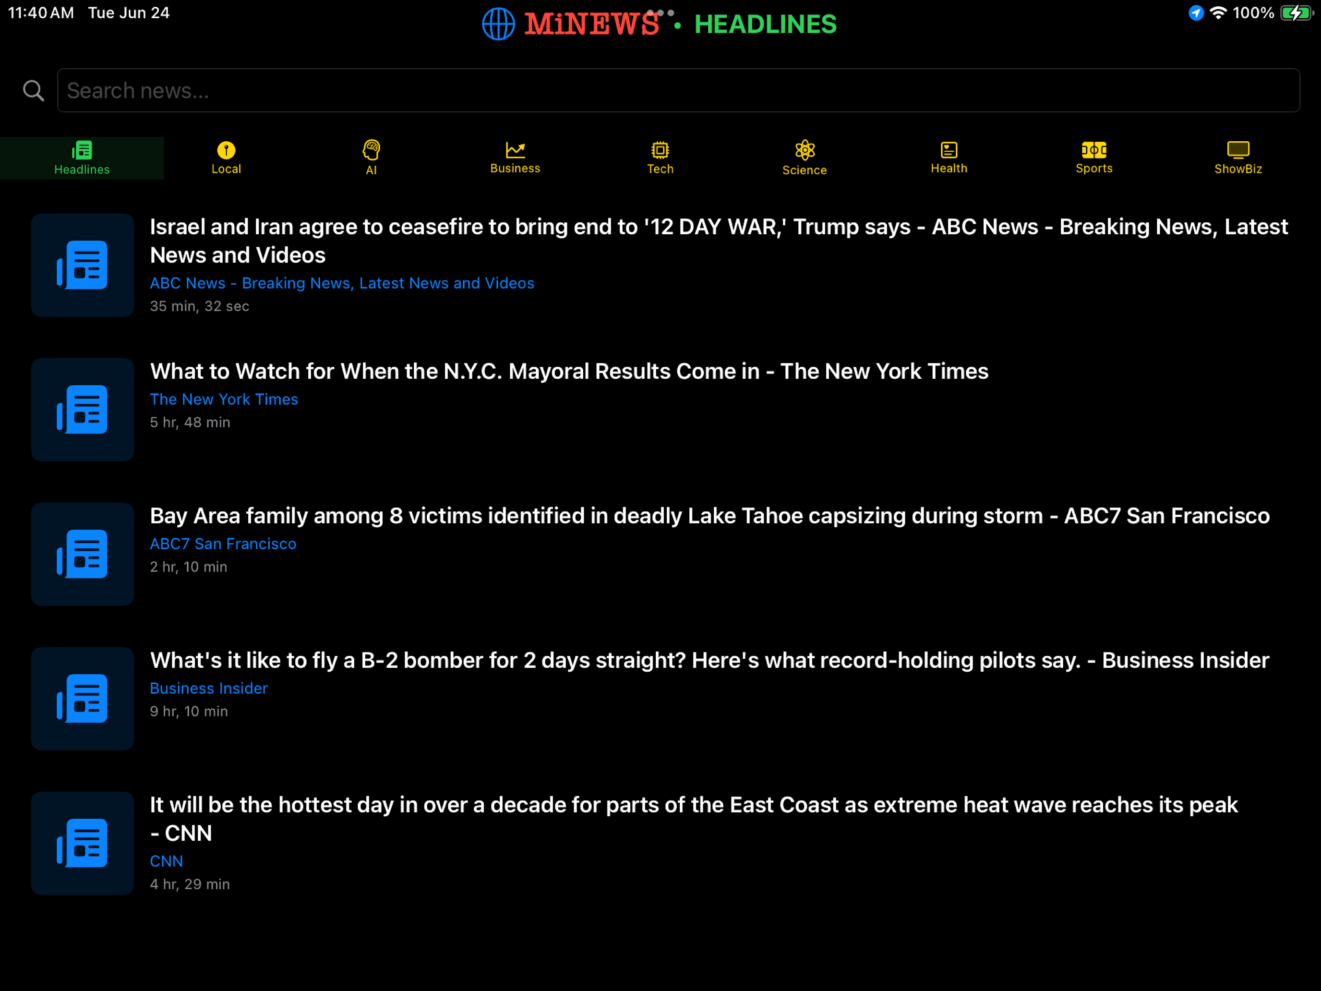Viewport: 1321px width, 991px height.
Task: Open the Sports tab
Action: (1094, 158)
